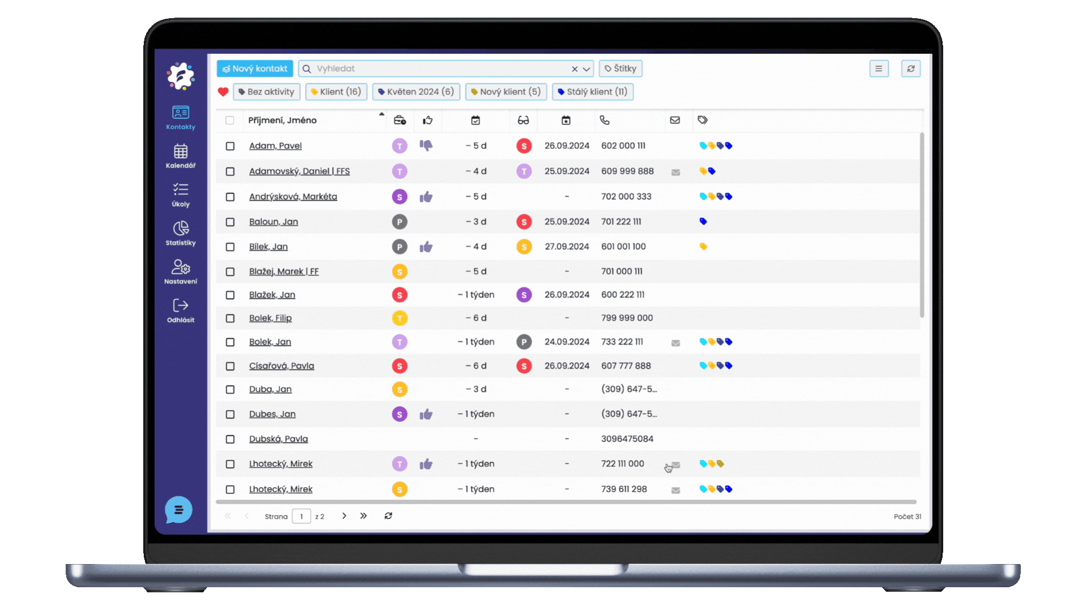
Task: Open the Štítky tags dropdown
Action: (620, 68)
